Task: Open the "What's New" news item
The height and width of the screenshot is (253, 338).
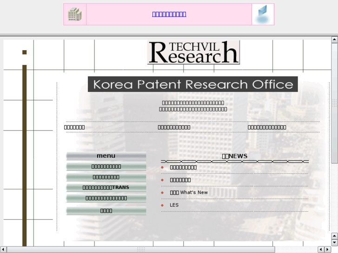Action: (x=189, y=193)
